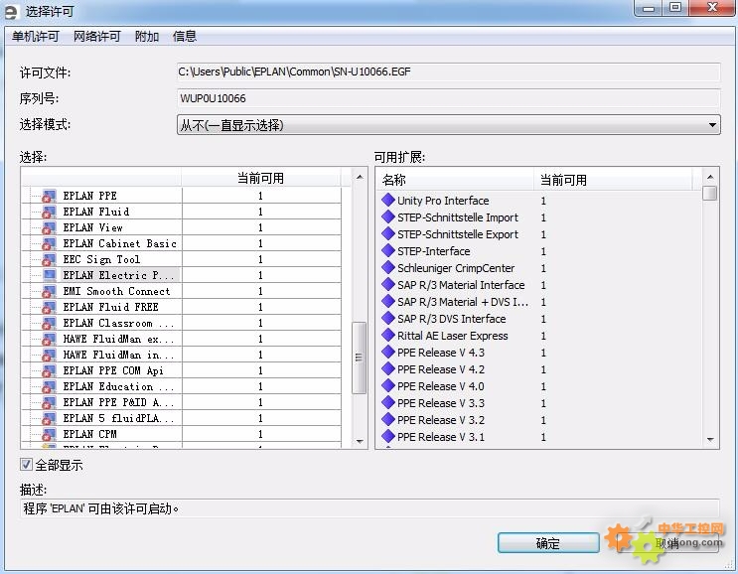Select the EEC Sign Tool text
738x574 pixels.
[101, 260]
